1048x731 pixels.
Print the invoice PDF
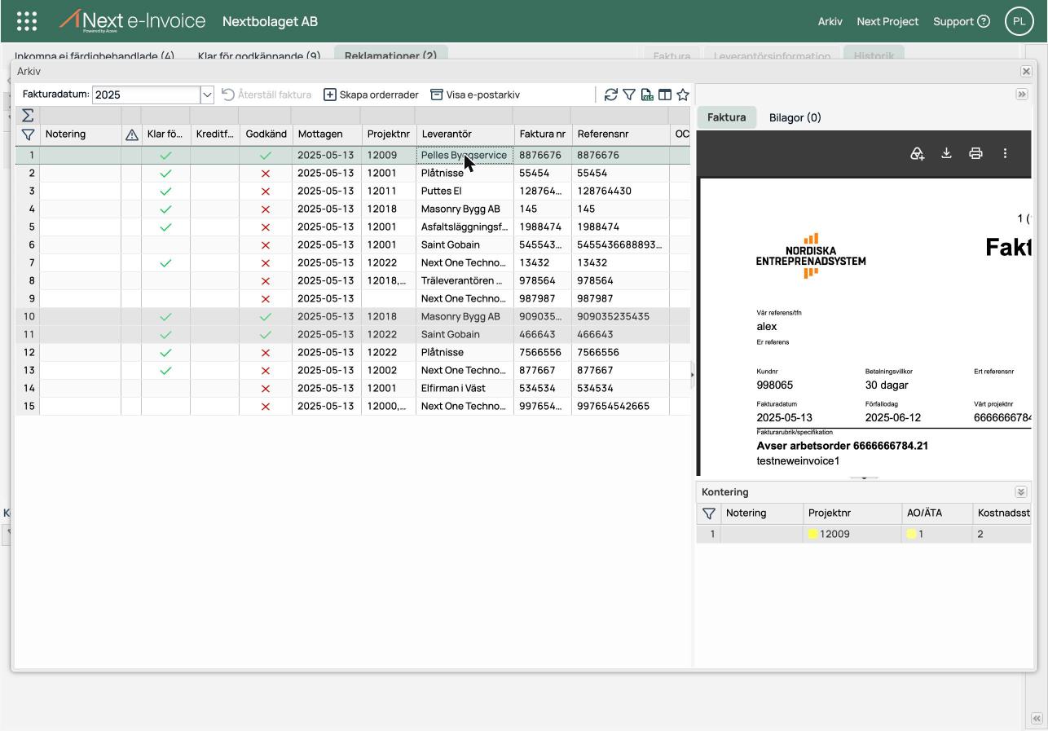click(x=975, y=153)
